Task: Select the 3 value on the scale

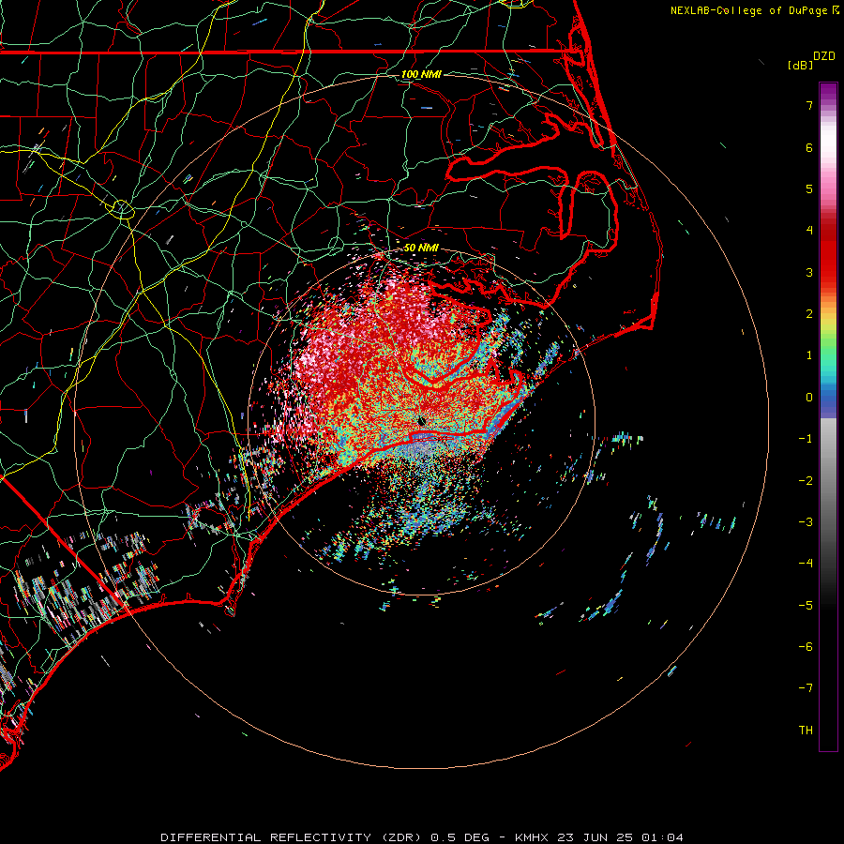Action: [809, 272]
